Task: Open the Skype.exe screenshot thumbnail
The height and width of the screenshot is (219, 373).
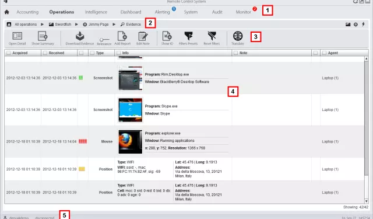Action: [130, 110]
